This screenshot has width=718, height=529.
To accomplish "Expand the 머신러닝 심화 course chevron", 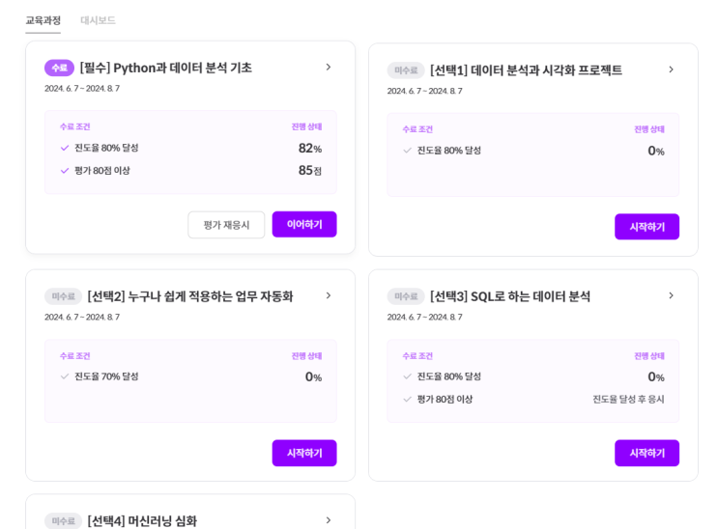I will tap(329, 520).
